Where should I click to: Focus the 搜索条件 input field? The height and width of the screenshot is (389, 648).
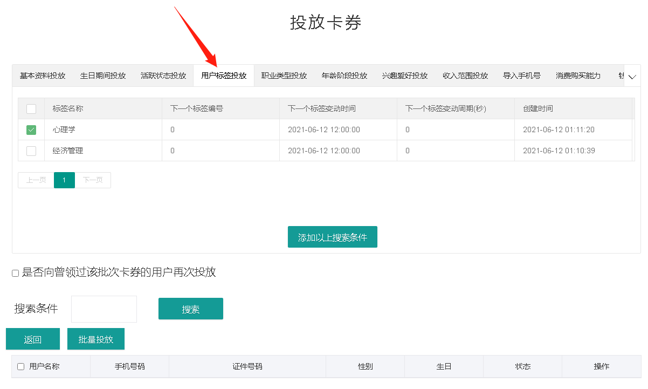click(x=104, y=309)
